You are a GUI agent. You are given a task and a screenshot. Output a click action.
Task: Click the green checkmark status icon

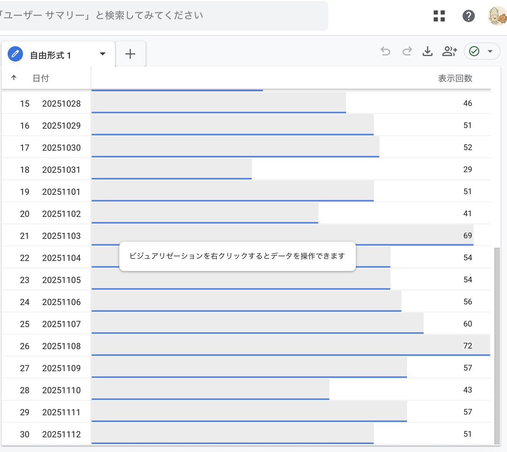(x=474, y=51)
